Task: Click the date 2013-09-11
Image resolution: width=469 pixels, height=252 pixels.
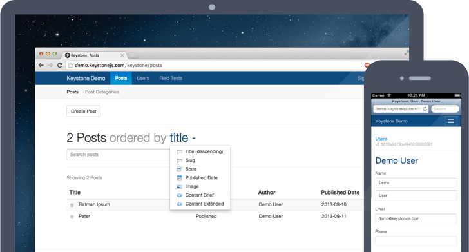Action: pos(334,216)
